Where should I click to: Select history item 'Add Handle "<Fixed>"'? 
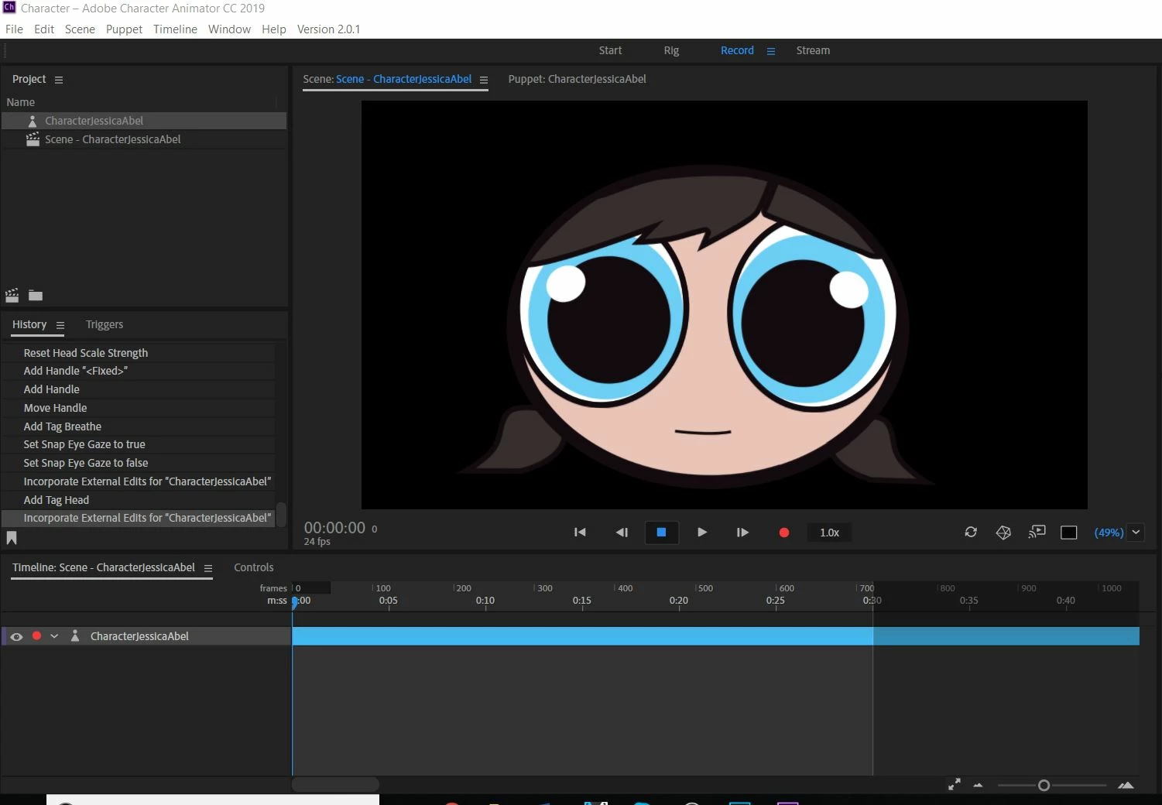tap(138, 371)
